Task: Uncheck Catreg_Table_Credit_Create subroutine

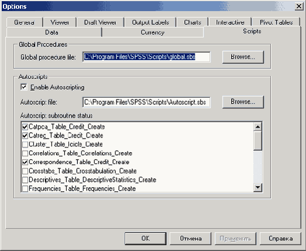Action: pyautogui.click(x=25, y=136)
